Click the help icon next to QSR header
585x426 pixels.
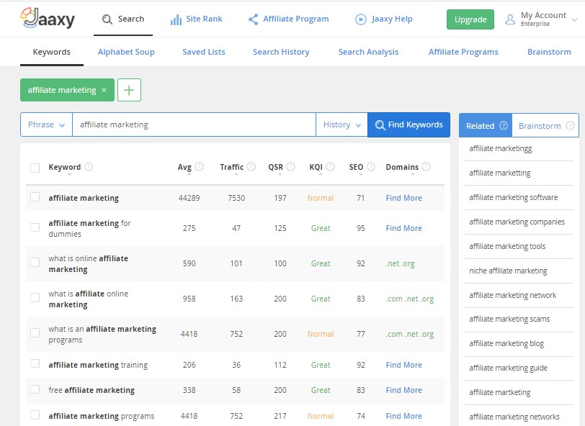[x=290, y=167]
